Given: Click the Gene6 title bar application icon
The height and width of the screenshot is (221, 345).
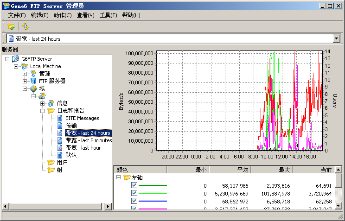Looking at the screenshot, I should pos(6,6).
